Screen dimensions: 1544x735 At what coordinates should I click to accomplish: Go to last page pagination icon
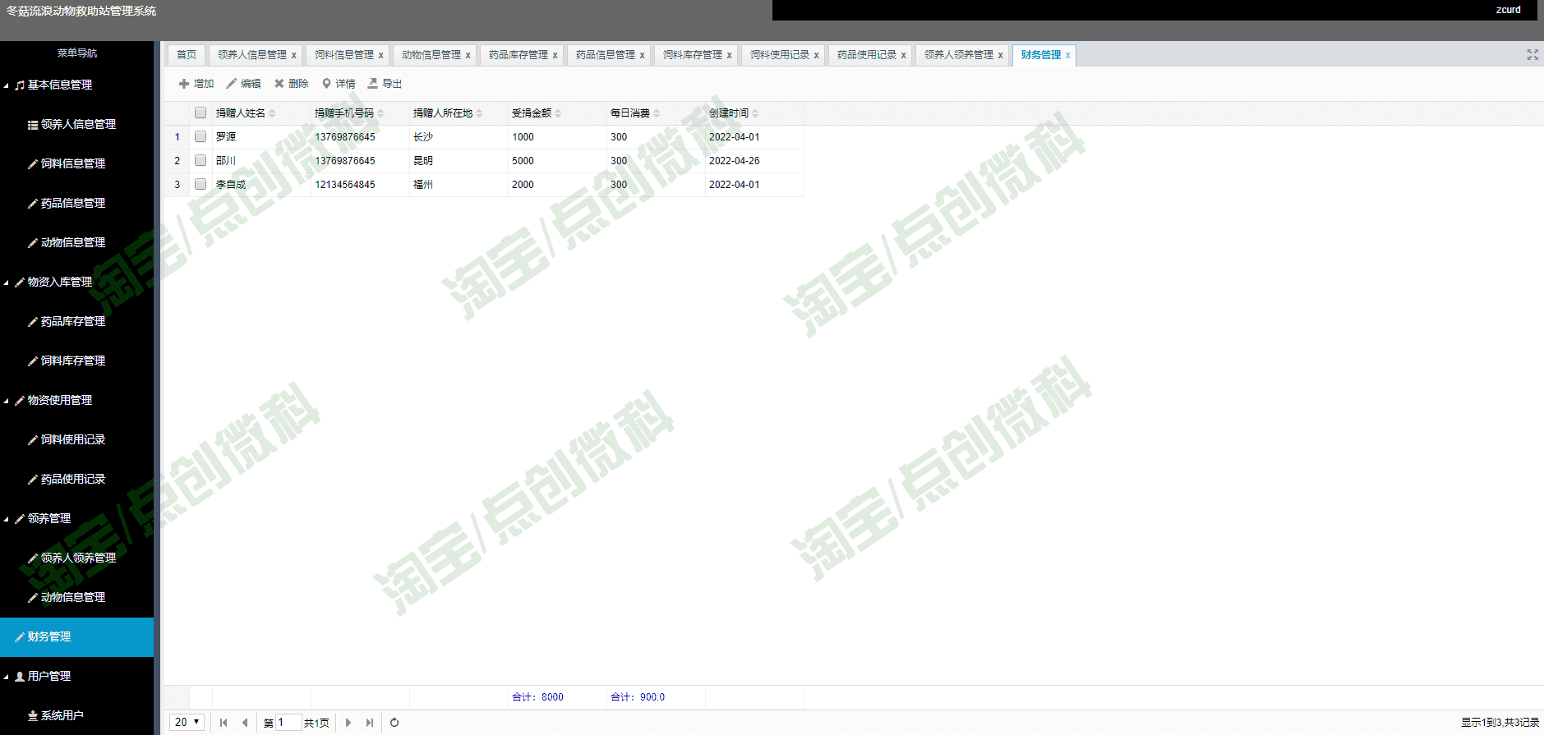370,723
